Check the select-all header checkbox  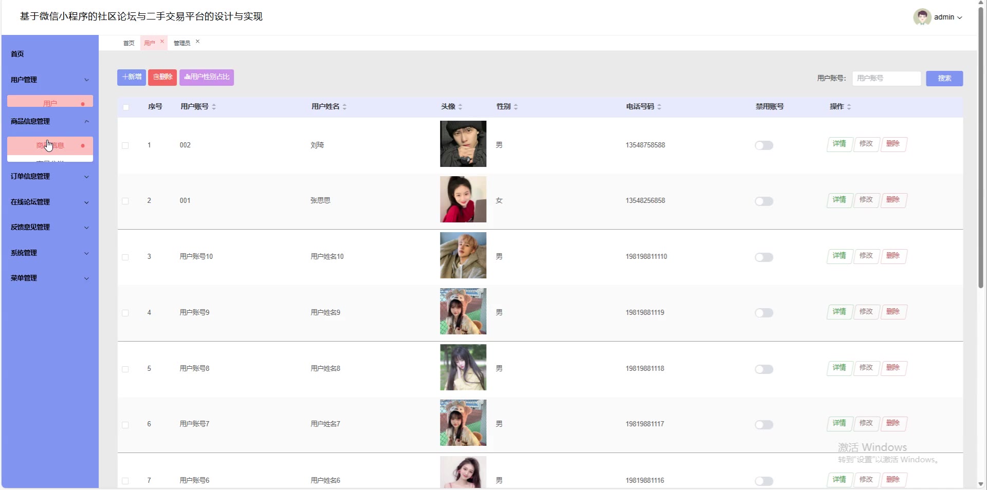point(126,107)
